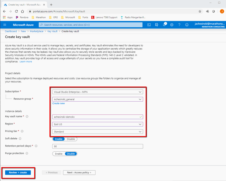Open the notifications bell
The image size is (226, 181).
pyautogui.click(x=164, y=25)
